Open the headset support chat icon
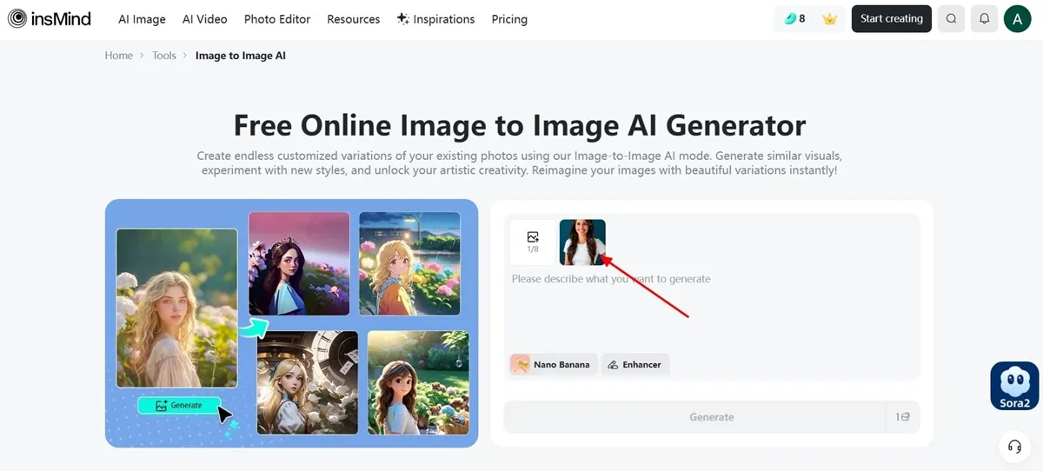The height and width of the screenshot is (471, 1043). [x=1014, y=447]
